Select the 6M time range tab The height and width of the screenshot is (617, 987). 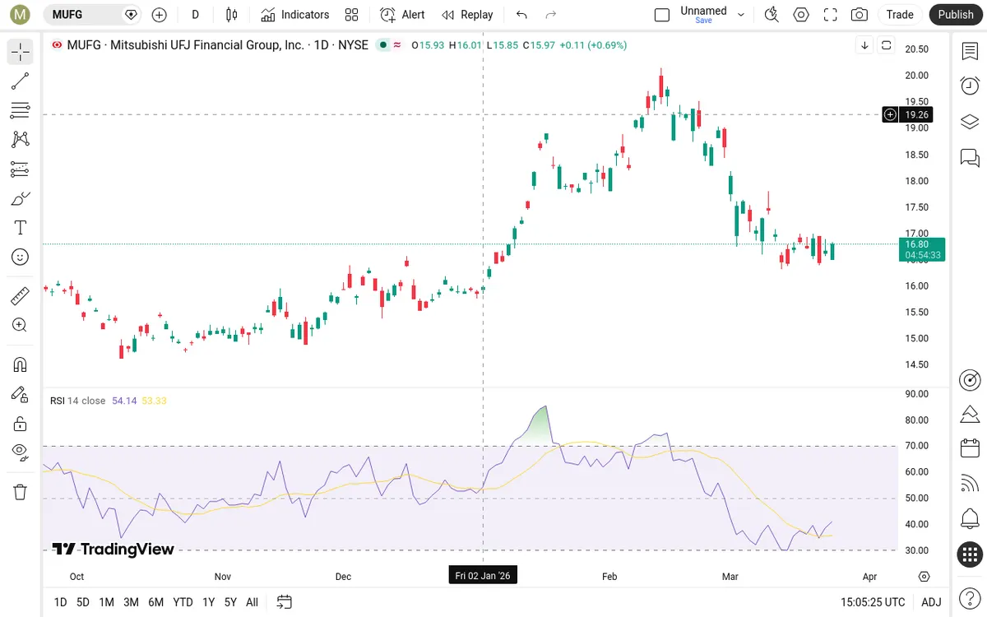tap(156, 602)
